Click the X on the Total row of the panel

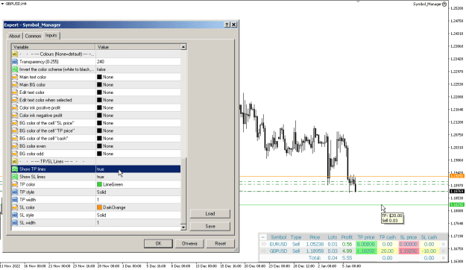(x=443, y=258)
